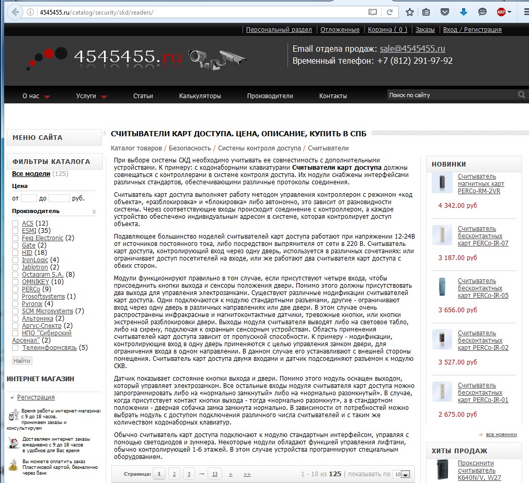
Task: Open the bookmarks list icon
Action: pos(427,12)
